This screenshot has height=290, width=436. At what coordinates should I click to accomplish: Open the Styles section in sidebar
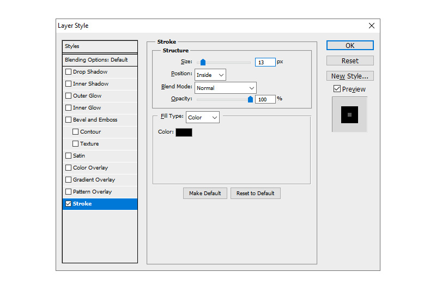click(x=100, y=46)
